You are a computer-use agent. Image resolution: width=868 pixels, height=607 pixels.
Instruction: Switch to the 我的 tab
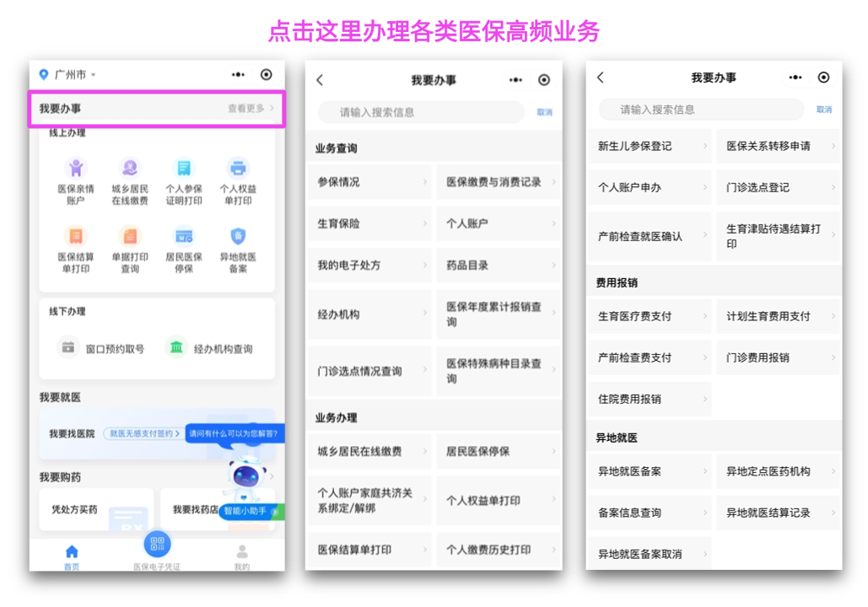point(242,556)
